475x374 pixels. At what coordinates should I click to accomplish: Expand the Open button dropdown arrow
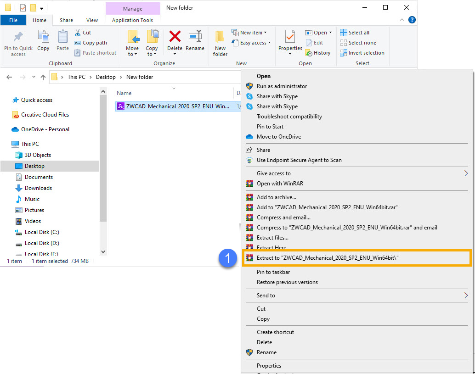(330, 33)
